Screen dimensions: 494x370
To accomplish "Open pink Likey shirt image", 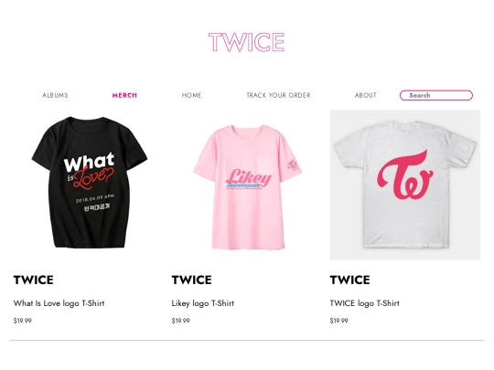I will (248, 187).
